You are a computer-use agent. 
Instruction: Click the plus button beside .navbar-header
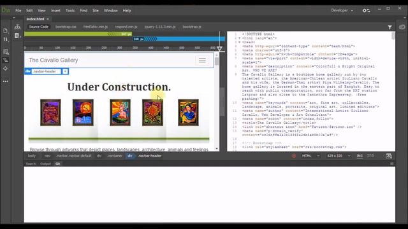click(65, 71)
